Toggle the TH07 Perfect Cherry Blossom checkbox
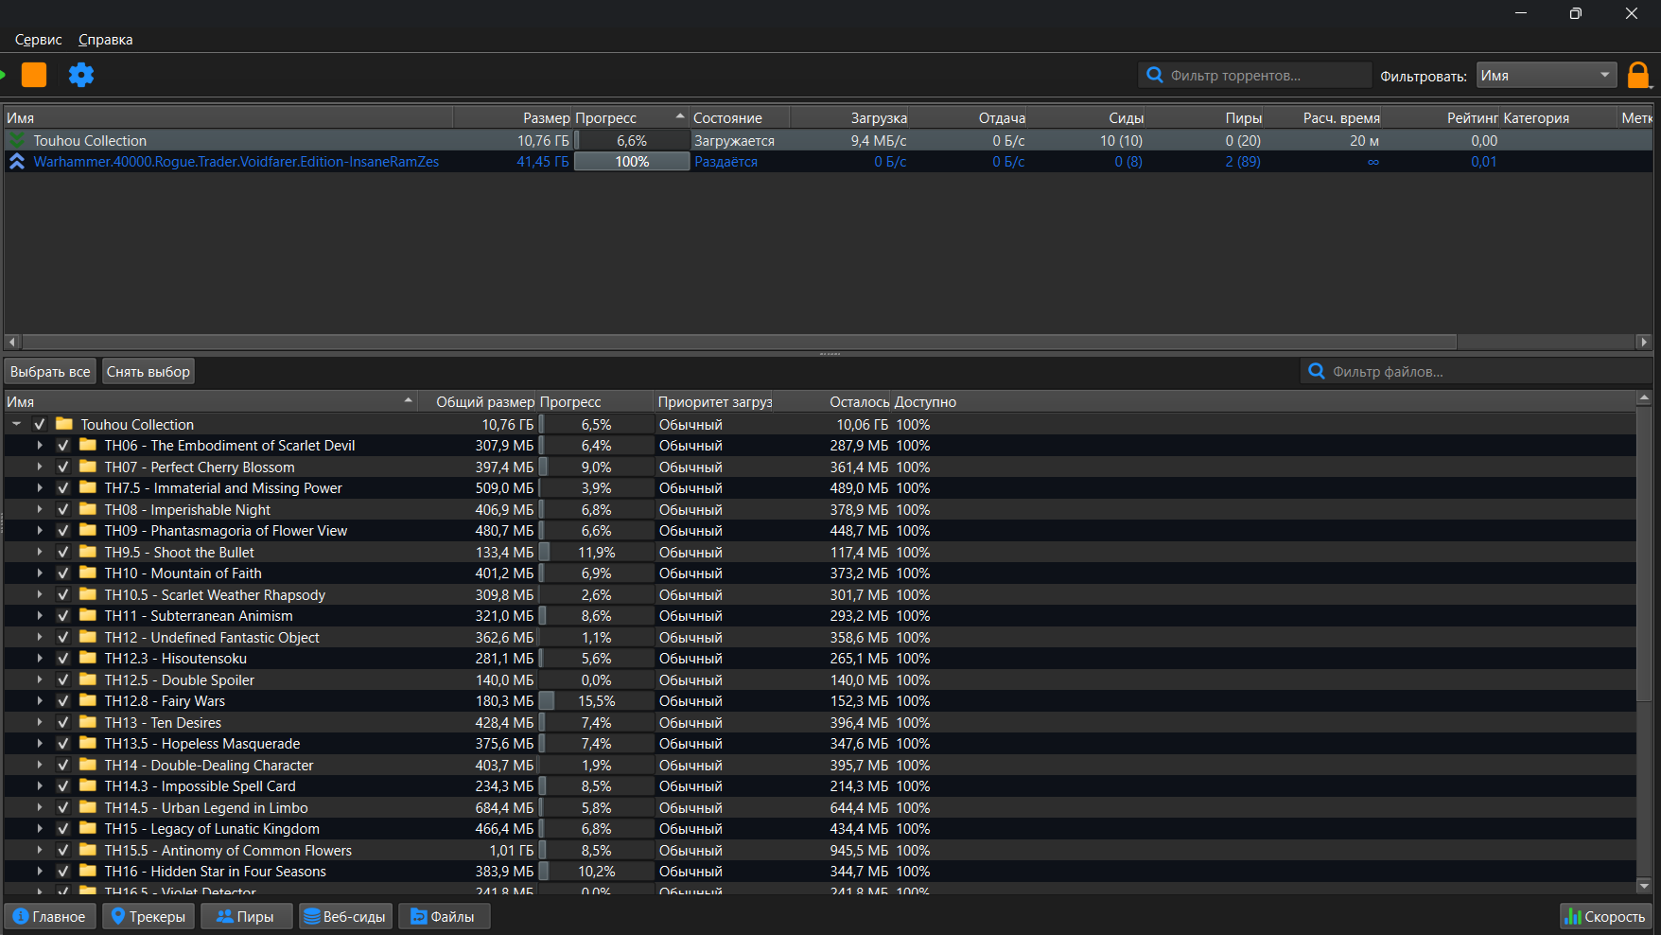The image size is (1661, 935). (x=63, y=467)
